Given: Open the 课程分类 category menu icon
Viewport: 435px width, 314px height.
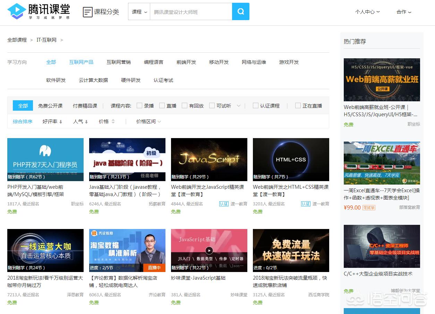Looking at the screenshot, I should 88,12.
